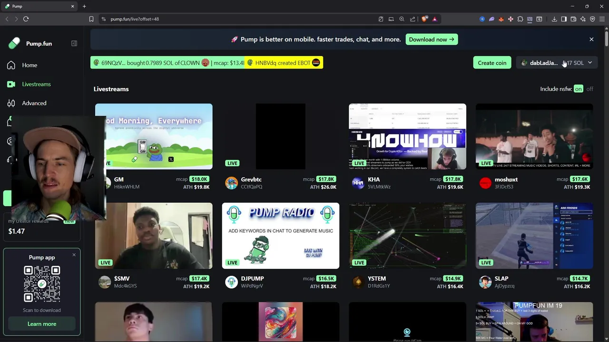The image size is (609, 342).
Task: Click the Livestreams camera icon
Action: pos(11,84)
